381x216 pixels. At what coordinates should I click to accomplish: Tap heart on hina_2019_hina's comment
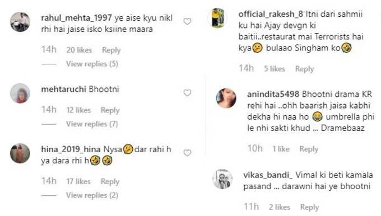click(x=187, y=153)
